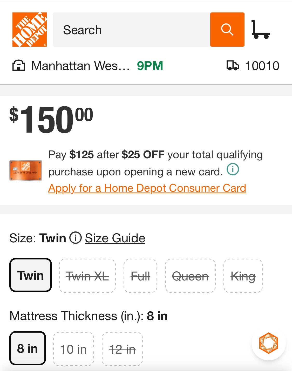
Task: Open the orange hexagon chat assistant
Action: (x=269, y=343)
